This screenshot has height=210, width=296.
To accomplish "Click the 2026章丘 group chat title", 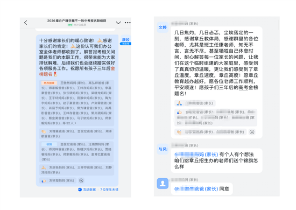I will pos(76,20).
